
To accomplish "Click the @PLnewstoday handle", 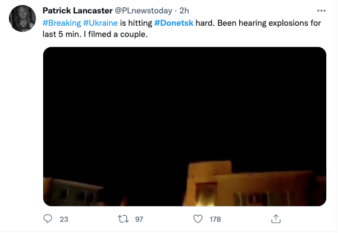I will [x=143, y=11].
